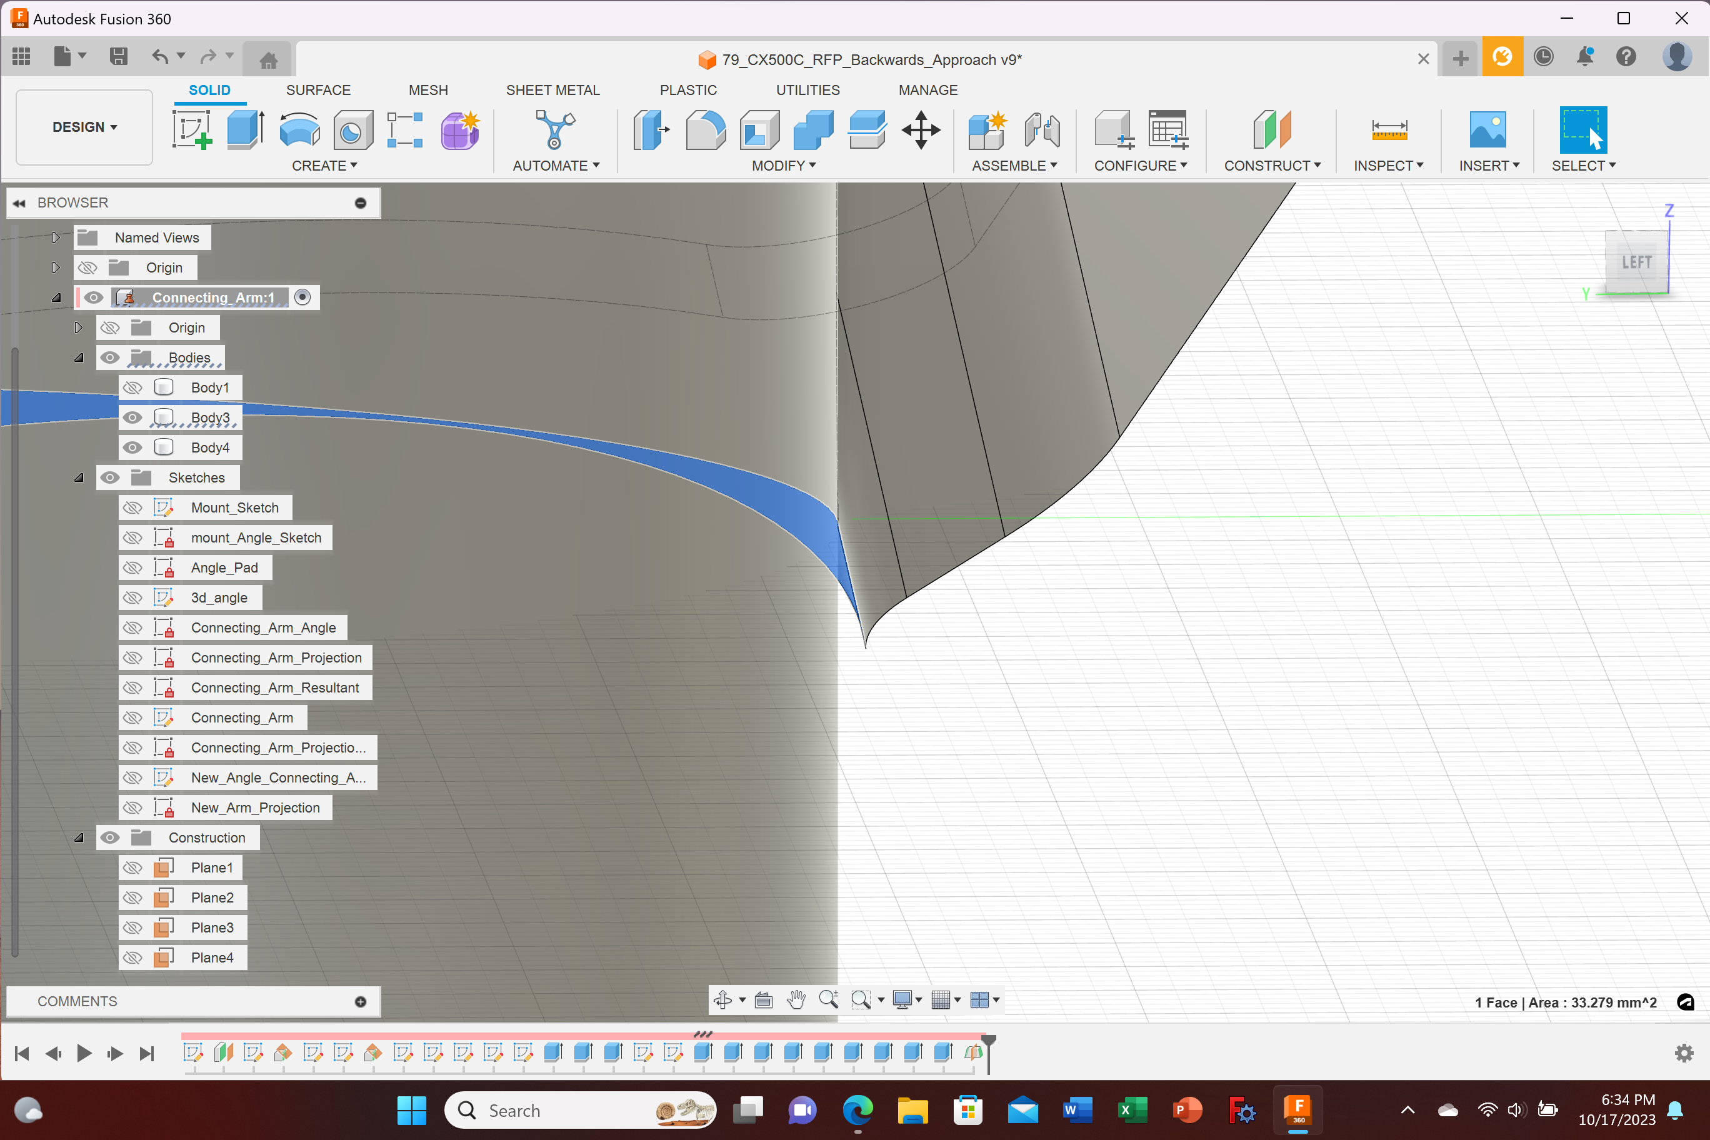Image resolution: width=1710 pixels, height=1140 pixels.
Task: Expand the Named Views folder
Action: point(56,237)
